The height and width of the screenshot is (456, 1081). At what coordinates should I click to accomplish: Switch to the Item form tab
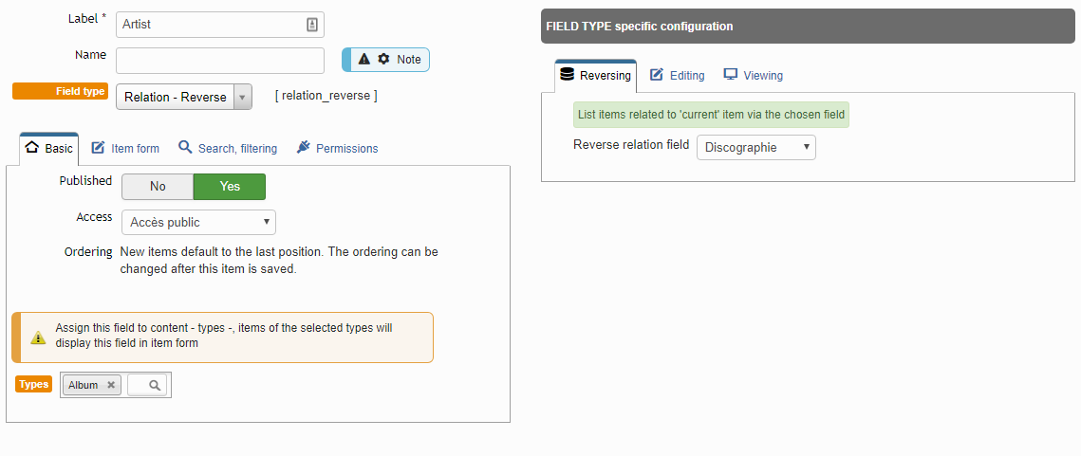point(125,148)
